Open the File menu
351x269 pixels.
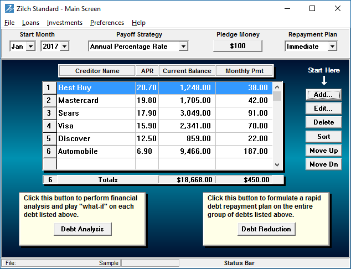tap(9, 23)
